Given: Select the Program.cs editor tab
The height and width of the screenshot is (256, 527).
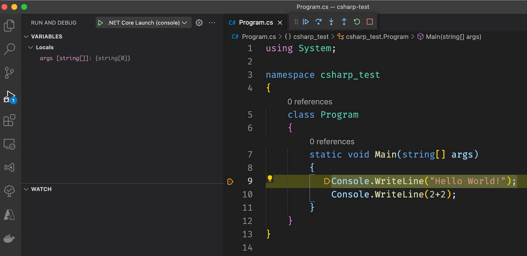Looking at the screenshot, I should (255, 22).
